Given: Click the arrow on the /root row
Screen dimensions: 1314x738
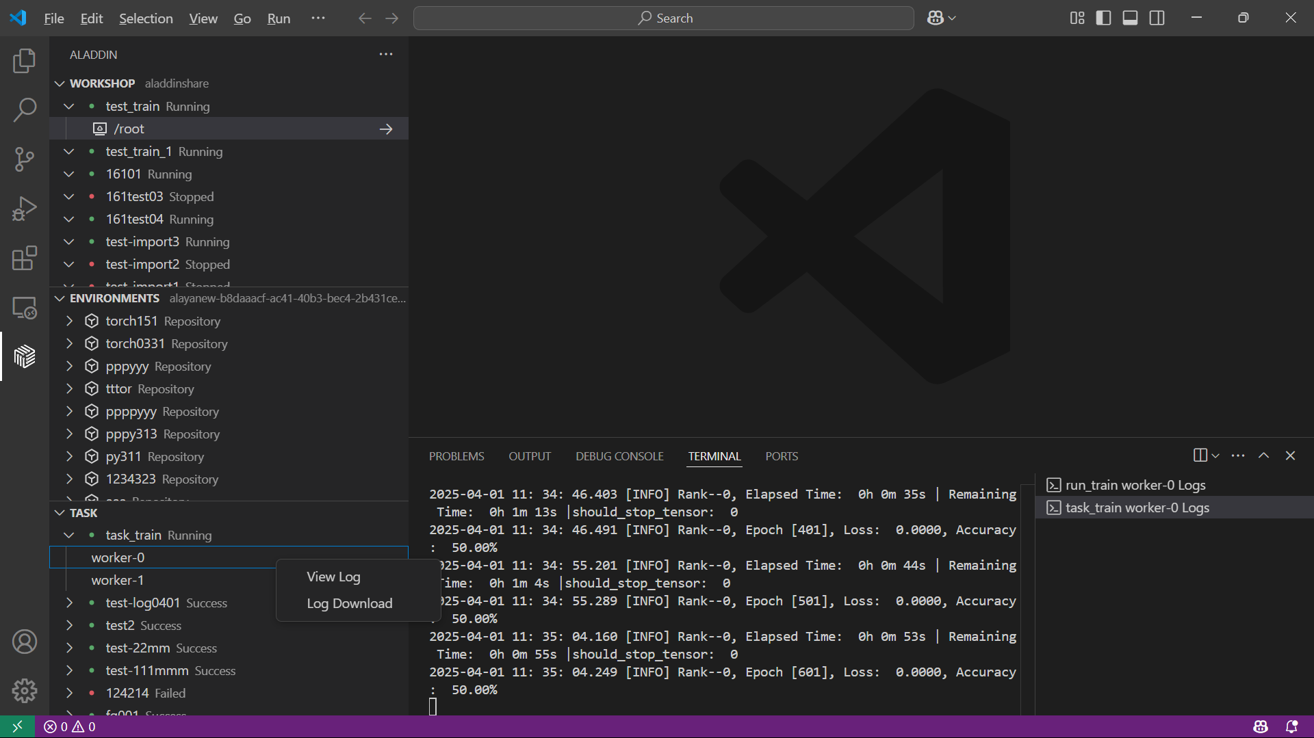Looking at the screenshot, I should pyautogui.click(x=386, y=129).
